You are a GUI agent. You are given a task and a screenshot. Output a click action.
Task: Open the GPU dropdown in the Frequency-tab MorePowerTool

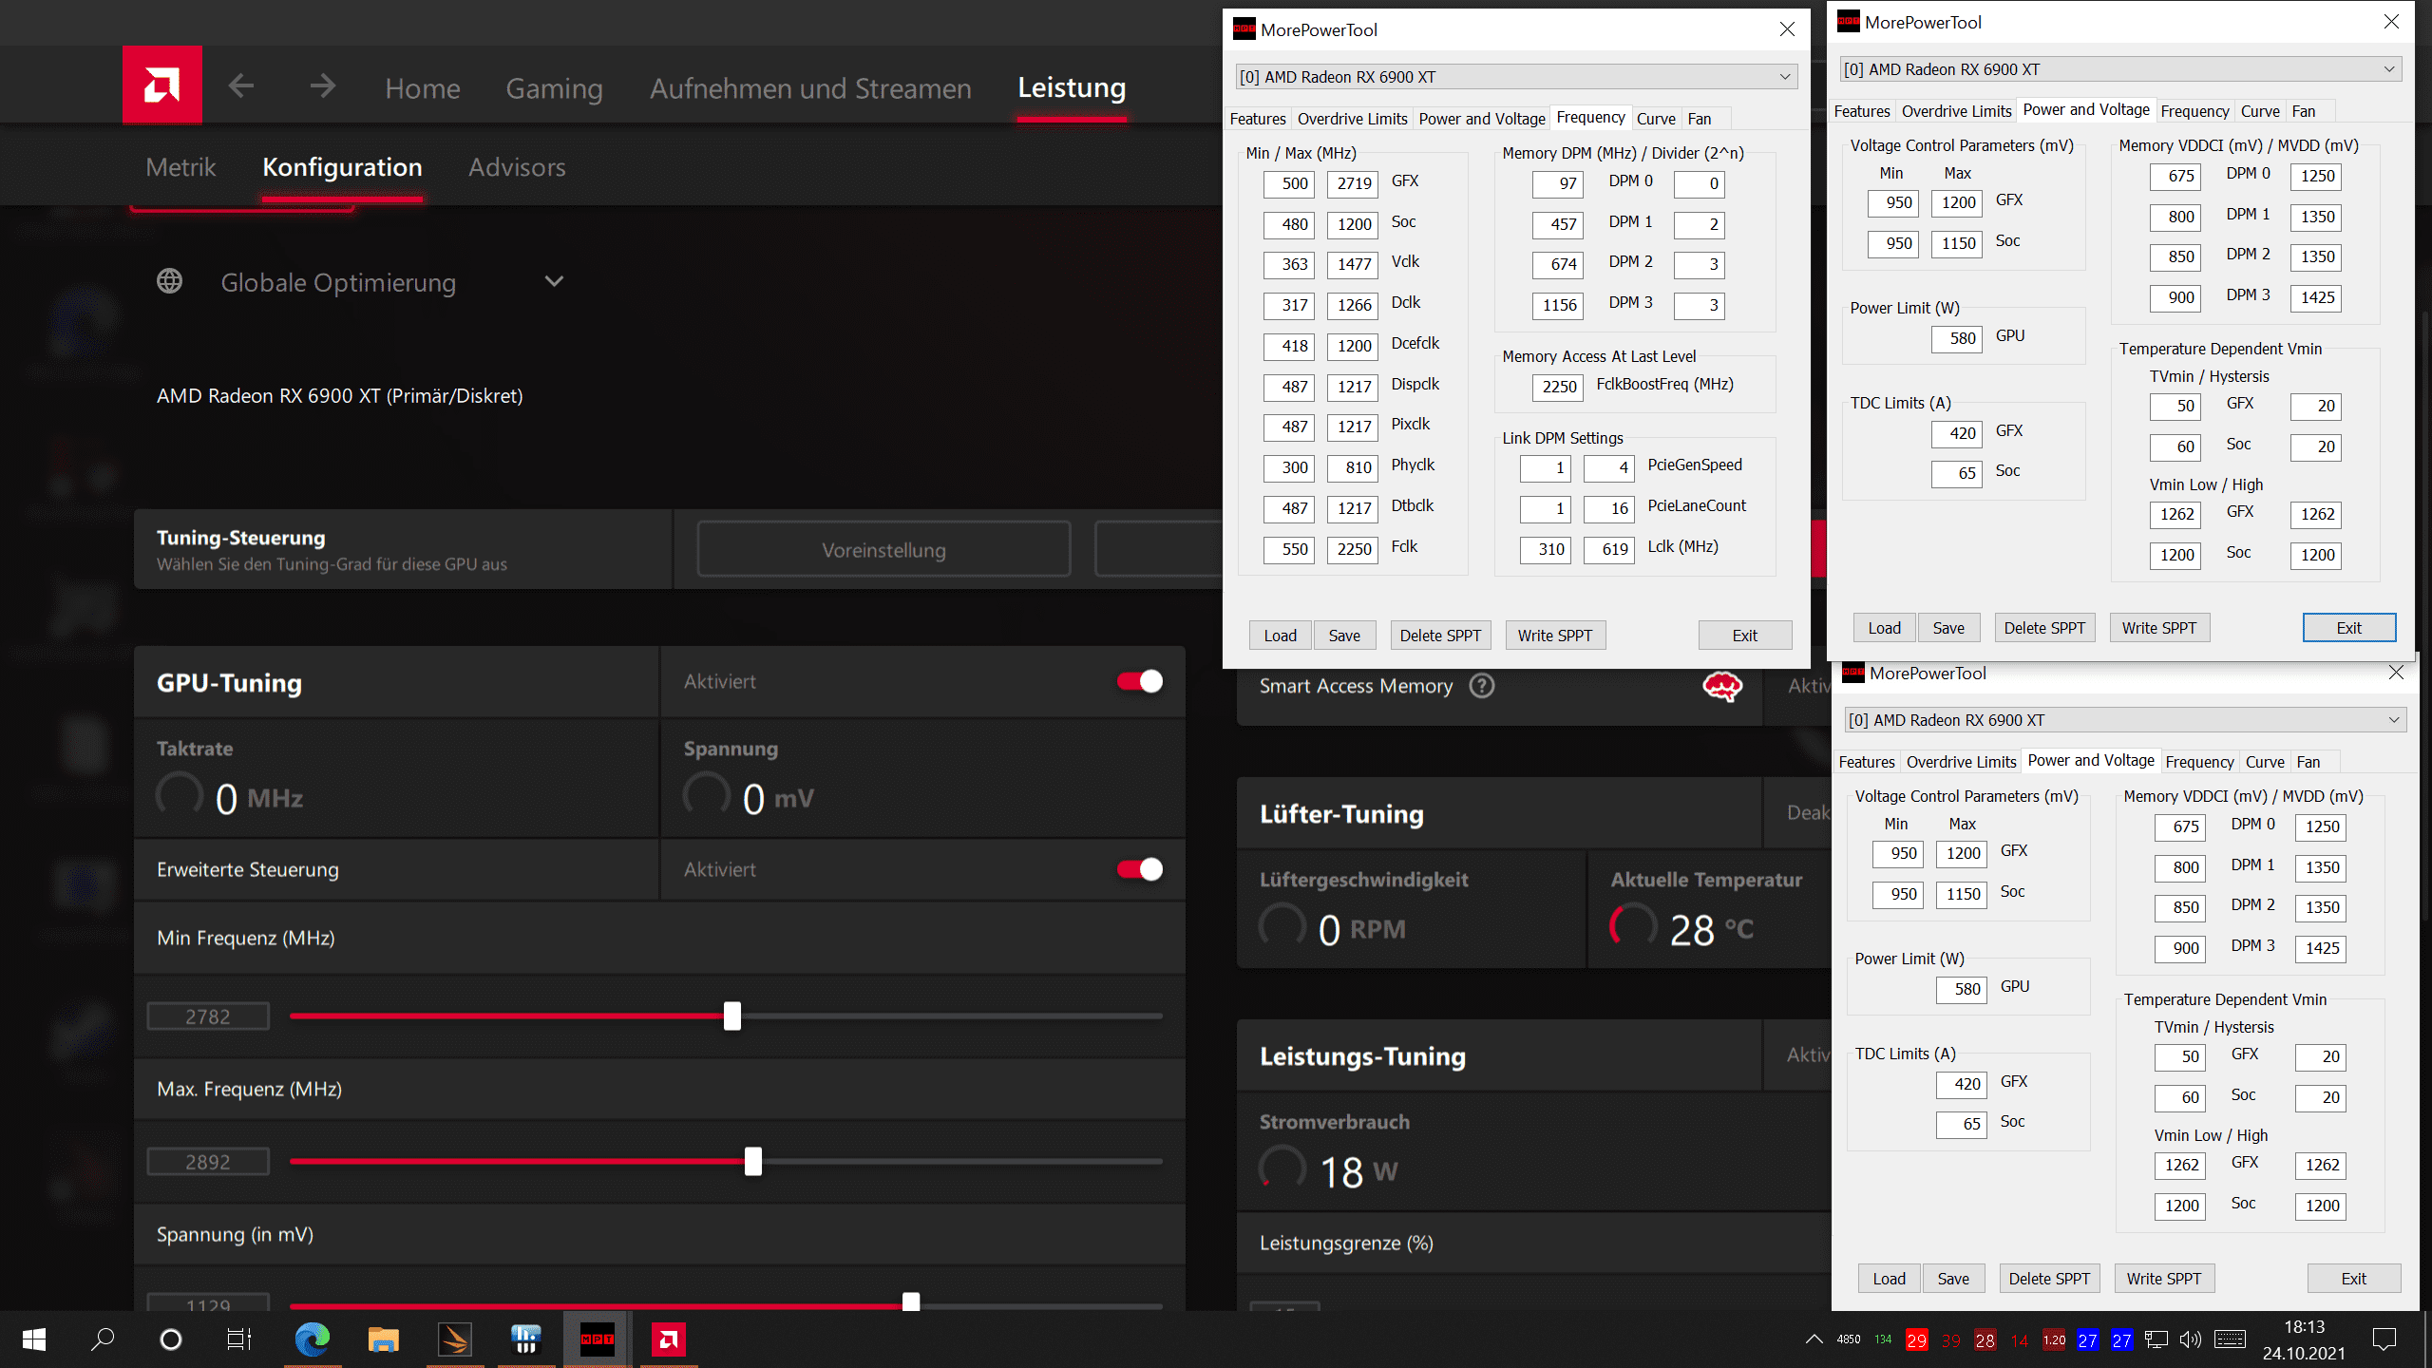point(1517,77)
